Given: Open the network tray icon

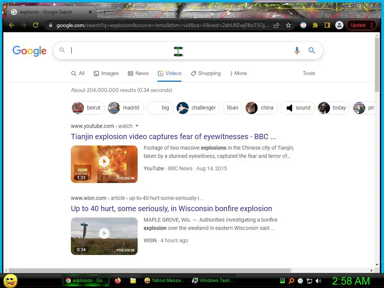Looking at the screenshot, I should coord(309,281).
